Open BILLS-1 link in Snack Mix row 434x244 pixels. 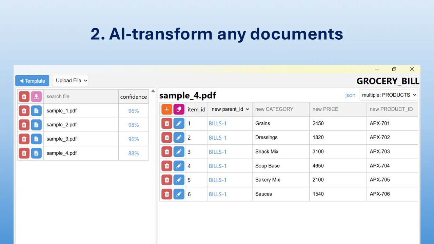point(218,152)
